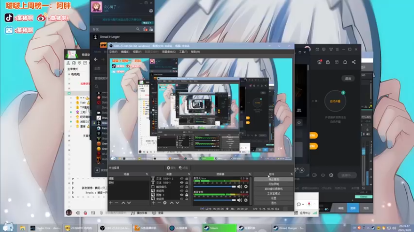
Task: Click star favorite icon beside OBS window
Action: coord(299,123)
